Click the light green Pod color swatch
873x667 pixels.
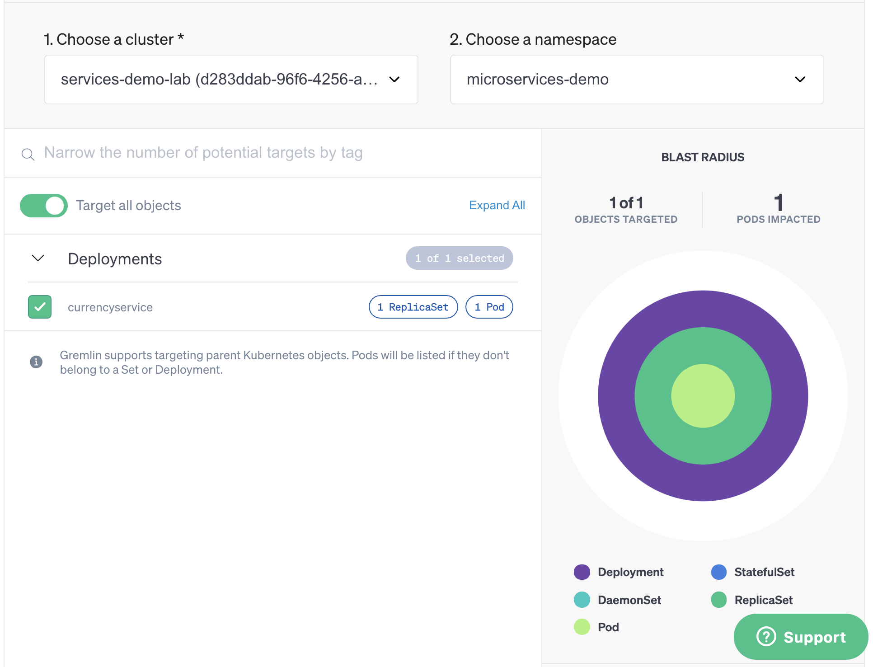click(582, 627)
